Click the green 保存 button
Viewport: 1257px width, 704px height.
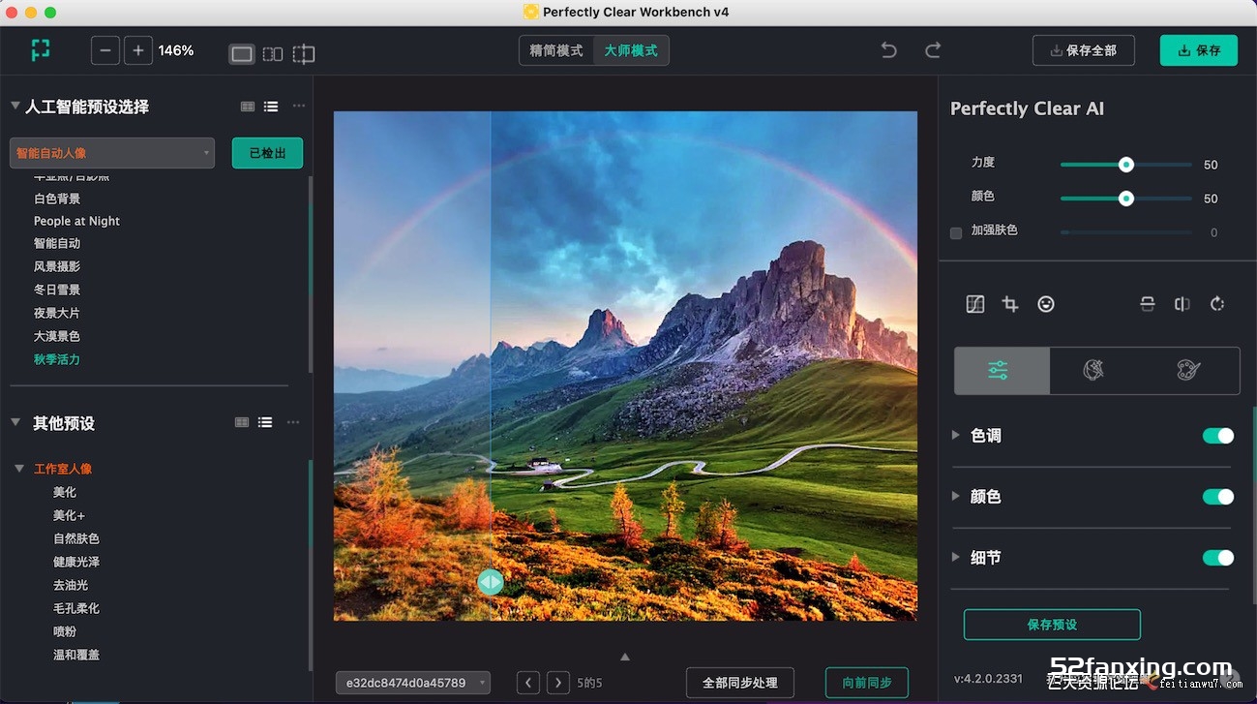click(x=1199, y=50)
